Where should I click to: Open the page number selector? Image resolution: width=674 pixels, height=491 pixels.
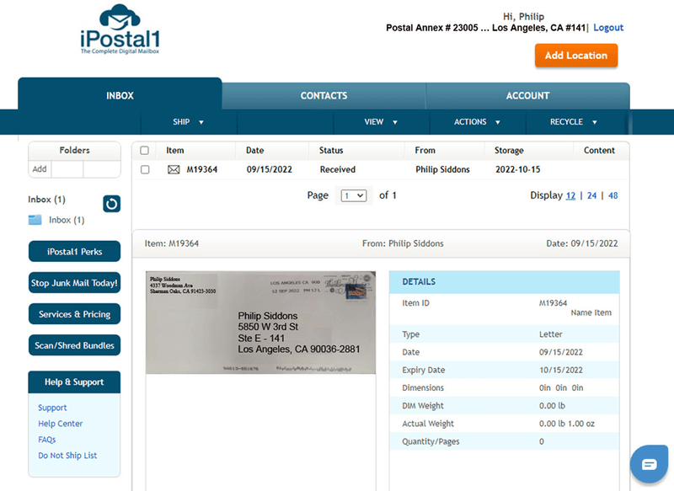tap(354, 195)
